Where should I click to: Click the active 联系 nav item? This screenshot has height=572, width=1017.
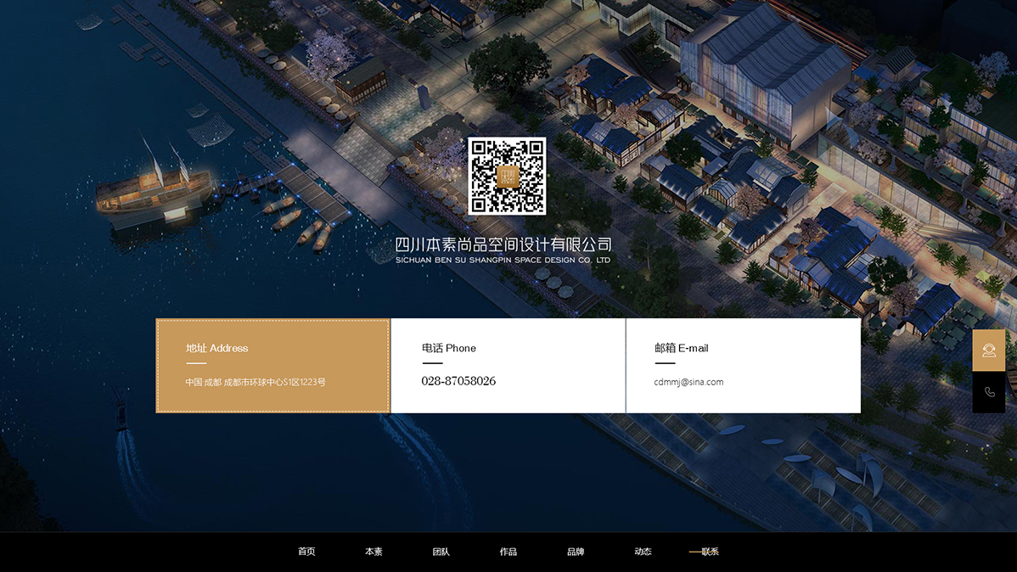[710, 552]
